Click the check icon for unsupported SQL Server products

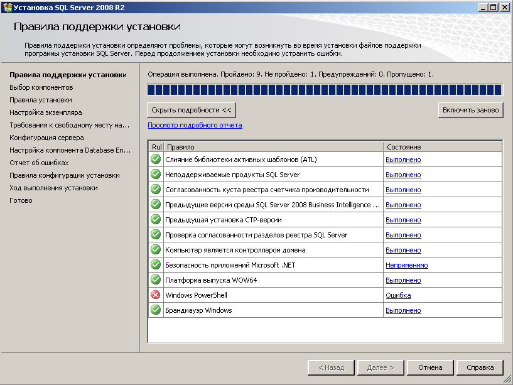click(x=155, y=174)
